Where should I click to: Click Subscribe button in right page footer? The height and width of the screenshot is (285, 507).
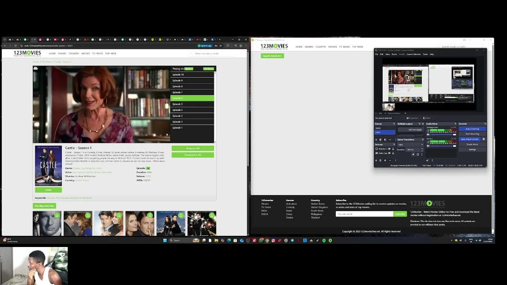click(x=400, y=214)
